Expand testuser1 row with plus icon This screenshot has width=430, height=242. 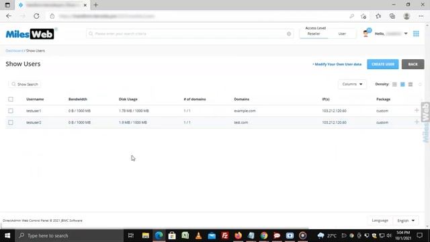click(x=417, y=110)
